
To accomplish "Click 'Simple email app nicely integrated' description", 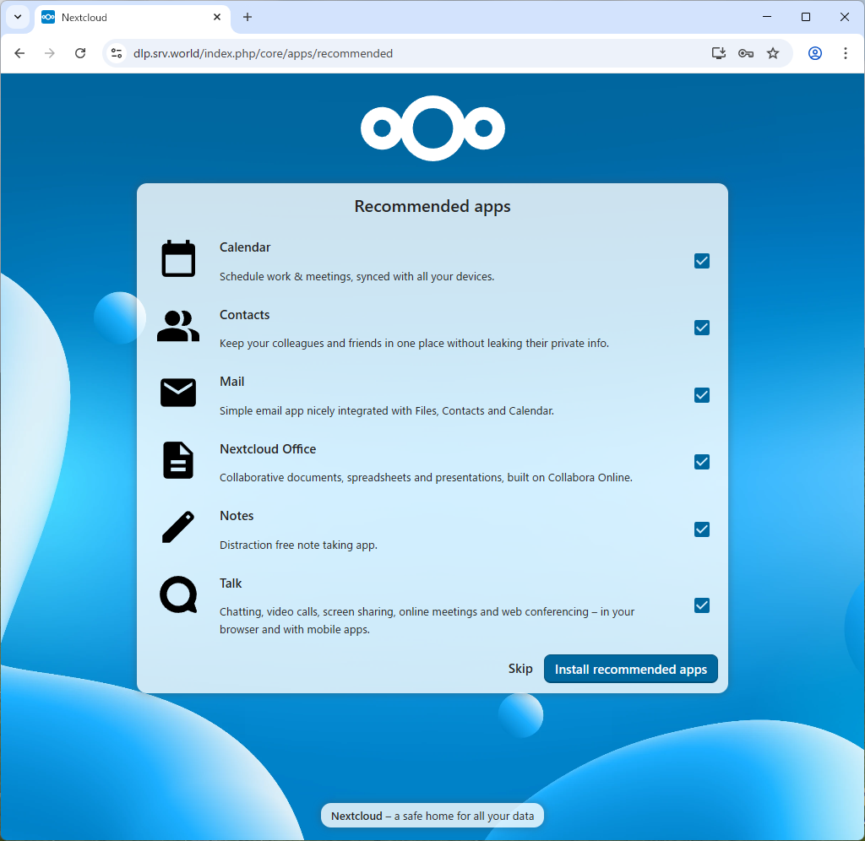I will pyautogui.click(x=387, y=410).
